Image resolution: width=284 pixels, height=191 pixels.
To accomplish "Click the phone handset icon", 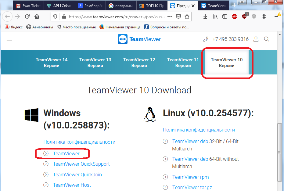I will 206,39.
